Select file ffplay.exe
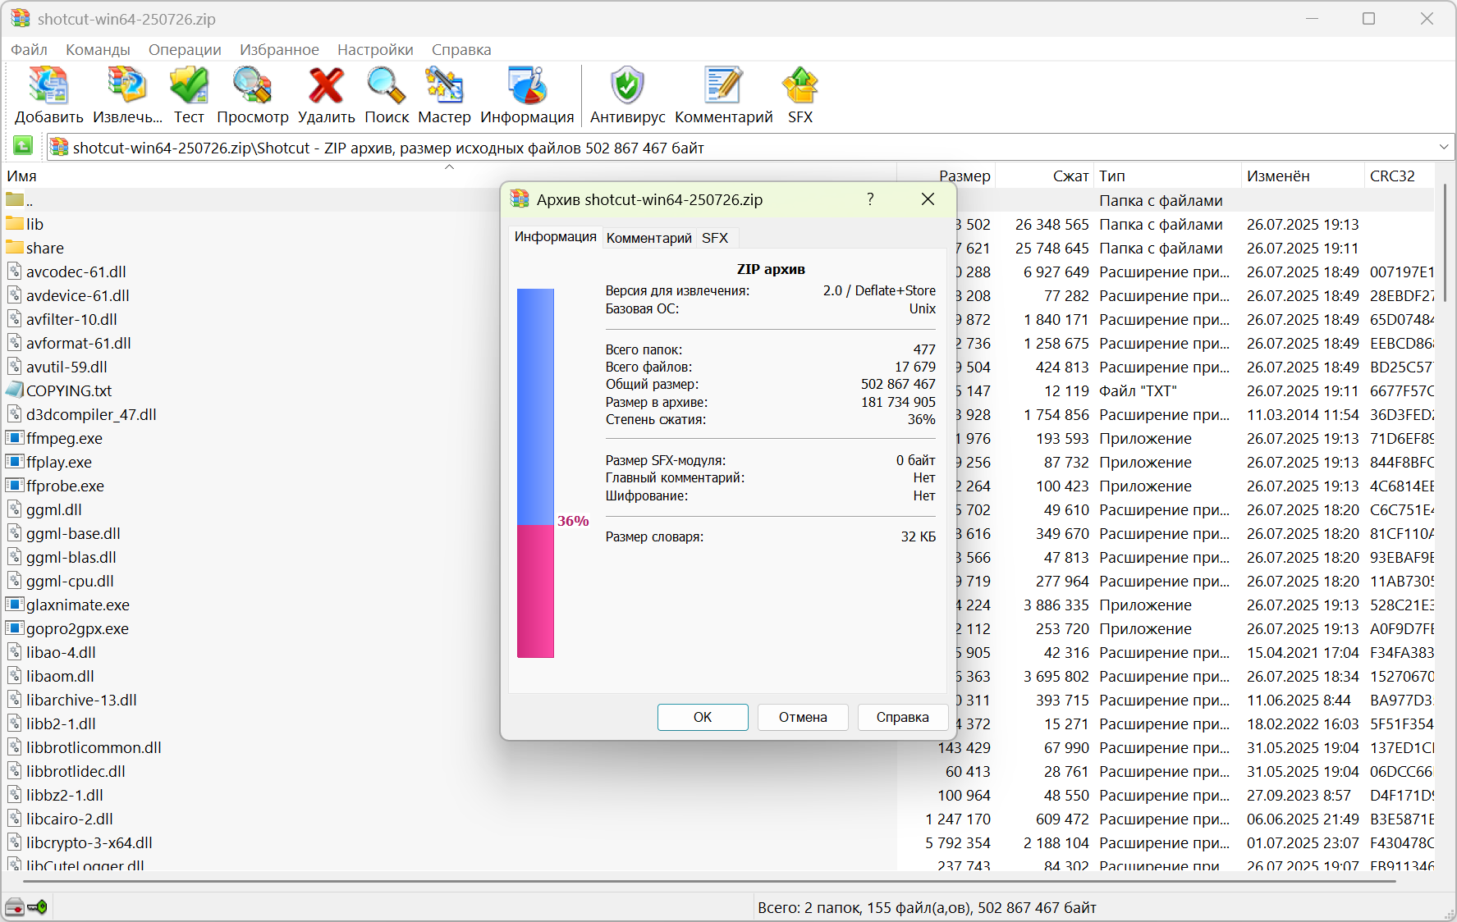Viewport: 1457px width, 922px height. pyautogui.click(x=59, y=462)
